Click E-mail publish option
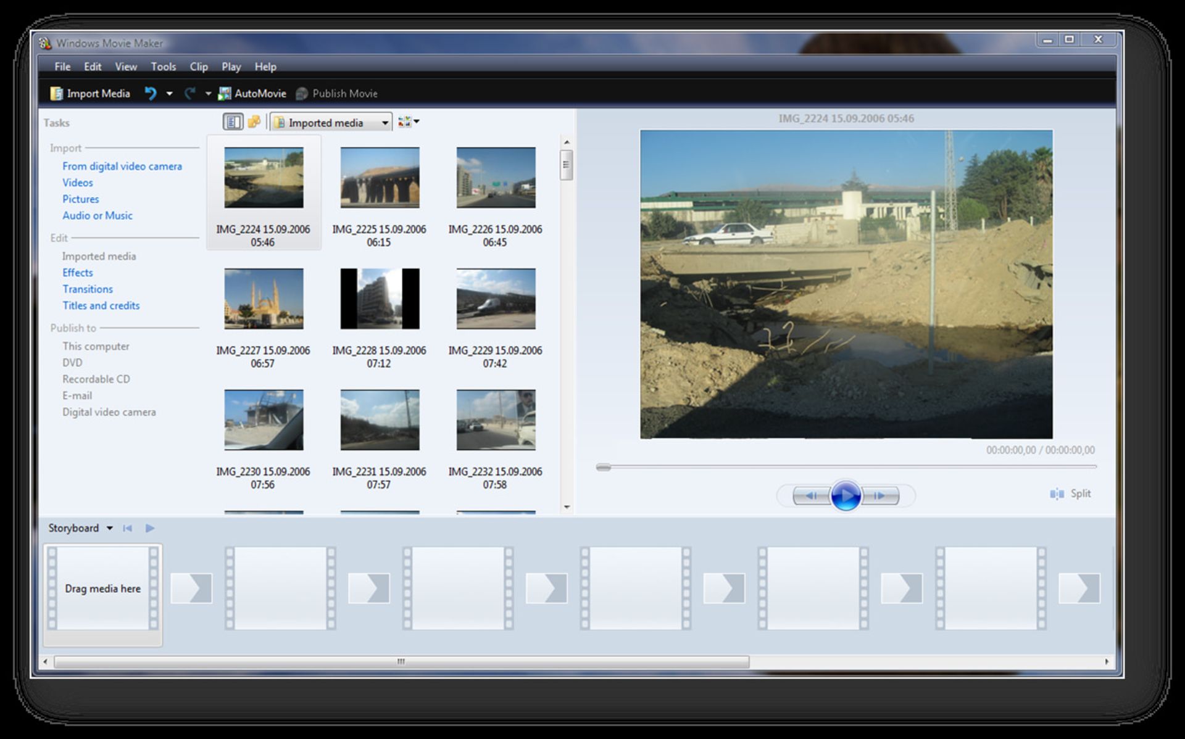Screen dimensions: 1185x739 click(x=77, y=395)
